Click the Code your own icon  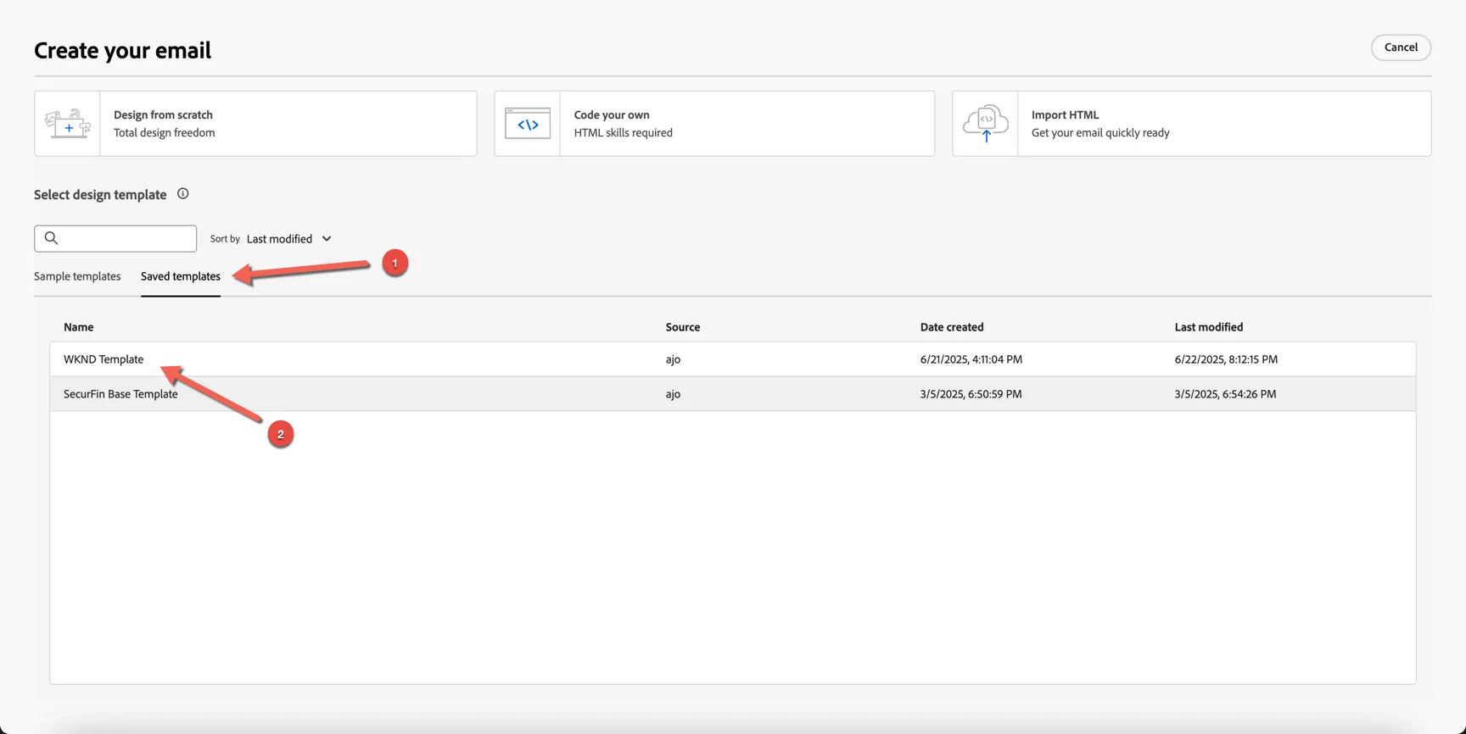528,124
